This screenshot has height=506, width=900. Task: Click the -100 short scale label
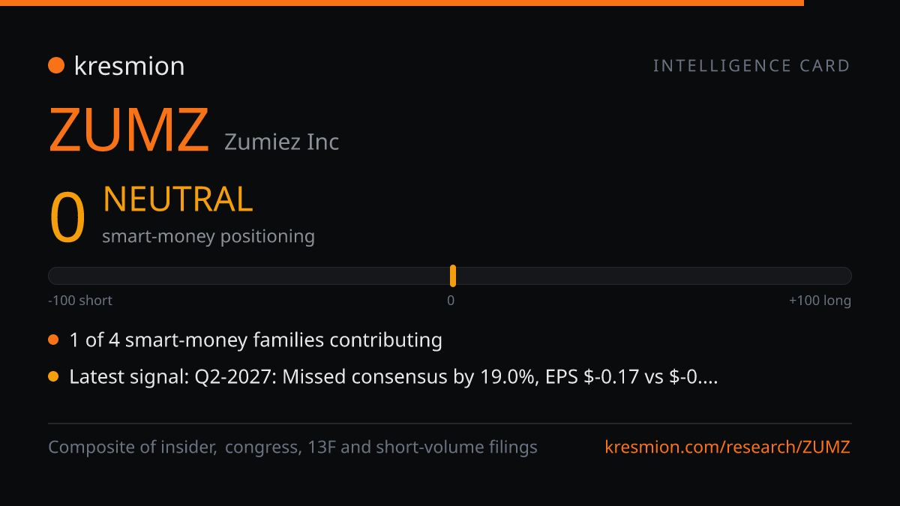(x=80, y=301)
